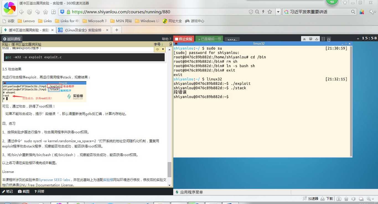Click the trash icon in browser status bar
378x204 pixels.
(x=346, y=199)
